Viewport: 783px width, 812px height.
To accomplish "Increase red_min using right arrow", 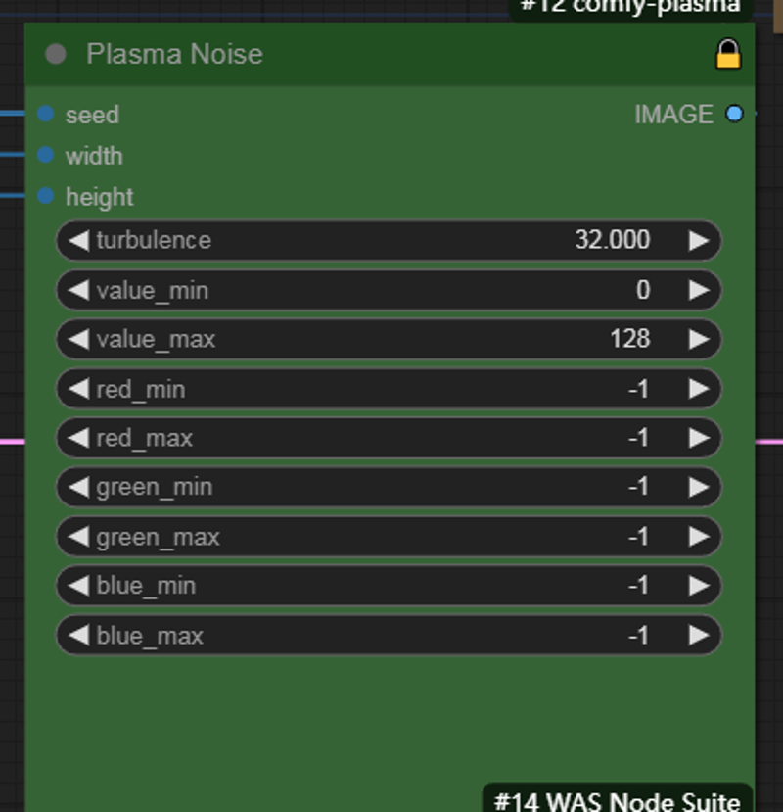I will point(699,389).
